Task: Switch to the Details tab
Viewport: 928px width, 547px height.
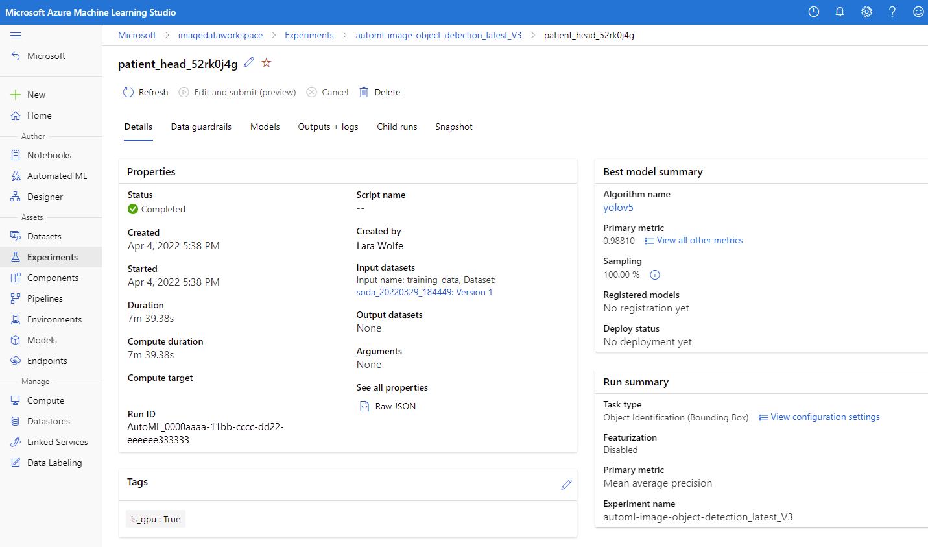Action: tap(138, 127)
